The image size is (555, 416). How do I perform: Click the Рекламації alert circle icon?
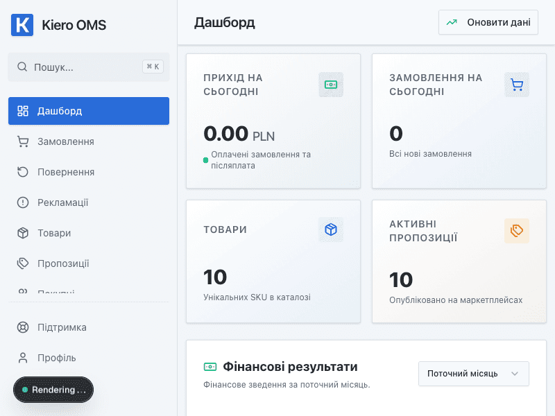coord(23,202)
